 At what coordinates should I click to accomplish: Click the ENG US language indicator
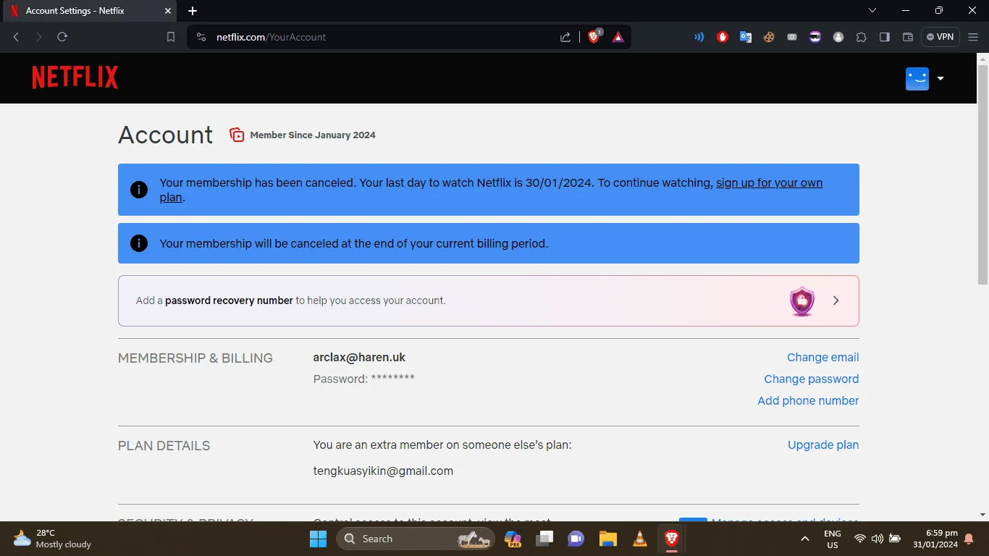click(x=833, y=539)
